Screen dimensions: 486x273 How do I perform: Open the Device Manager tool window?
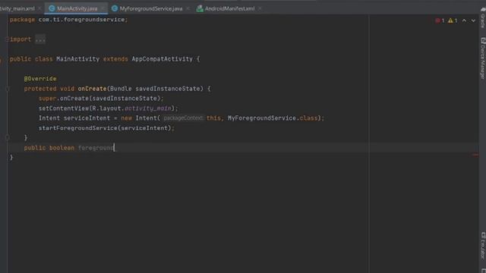click(483, 59)
